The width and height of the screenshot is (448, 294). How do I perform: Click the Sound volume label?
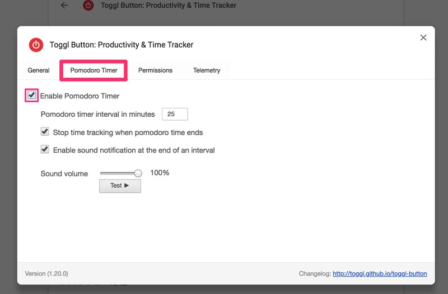point(64,173)
